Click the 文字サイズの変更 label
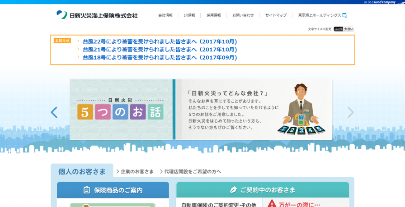Screen dimensions: 405x207 click(x=320, y=29)
